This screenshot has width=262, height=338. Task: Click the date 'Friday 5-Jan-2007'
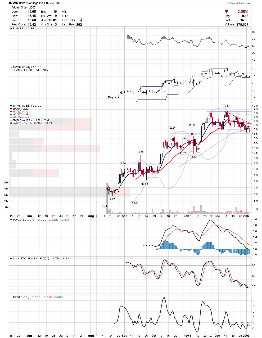[24, 8]
